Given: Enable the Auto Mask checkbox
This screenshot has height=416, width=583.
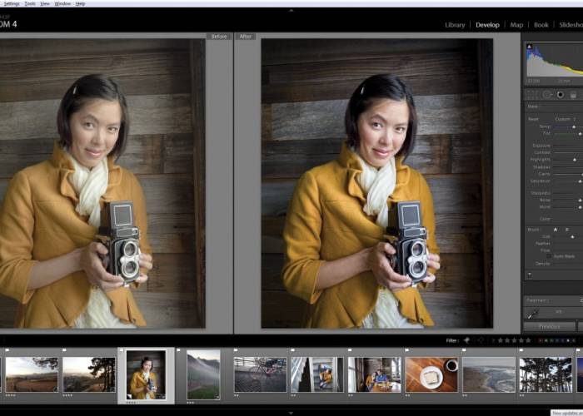Looking at the screenshot, I should click(x=548, y=256).
